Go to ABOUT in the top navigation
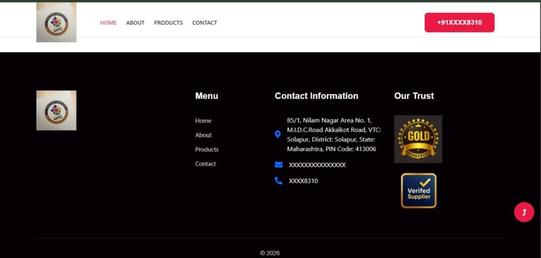Image resolution: width=541 pixels, height=258 pixels. click(x=135, y=23)
